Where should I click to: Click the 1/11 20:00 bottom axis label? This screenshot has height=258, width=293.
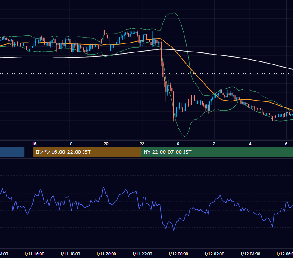pos(106,254)
